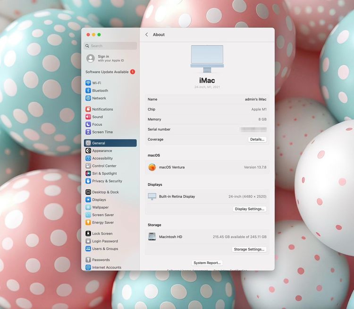Viewport: 354px width, 309px height.
Task: Switch to Control Center pane
Action: click(104, 166)
